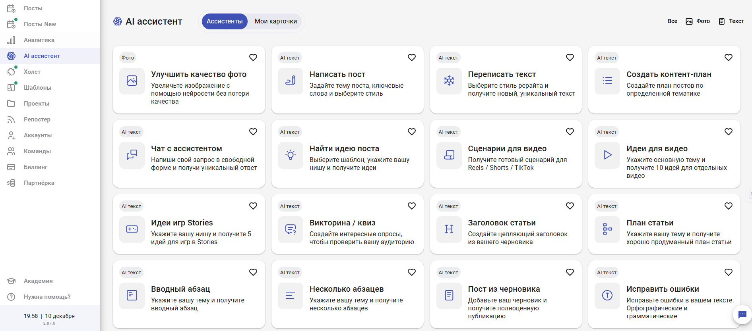The width and height of the screenshot is (752, 331).
Task: Click the play icon on Идеи для видео
Action: tap(607, 155)
